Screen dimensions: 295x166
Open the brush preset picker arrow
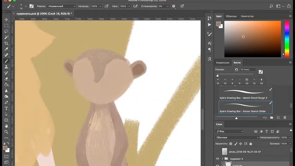[x=26, y=6]
